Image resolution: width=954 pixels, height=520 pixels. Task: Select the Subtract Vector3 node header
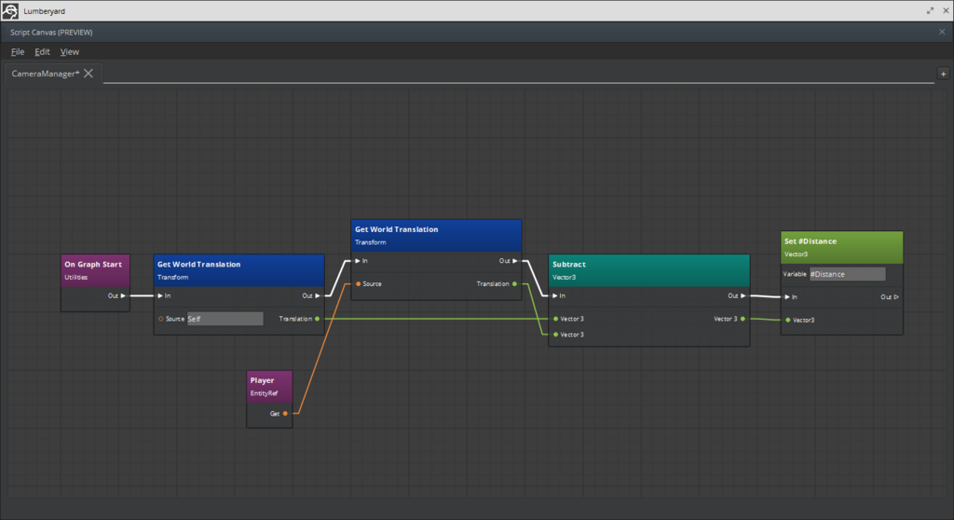point(649,270)
